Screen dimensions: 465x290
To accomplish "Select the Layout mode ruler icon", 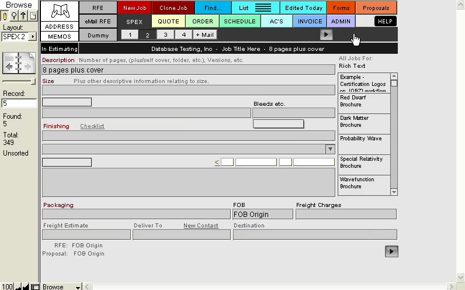I will [23, 16].
